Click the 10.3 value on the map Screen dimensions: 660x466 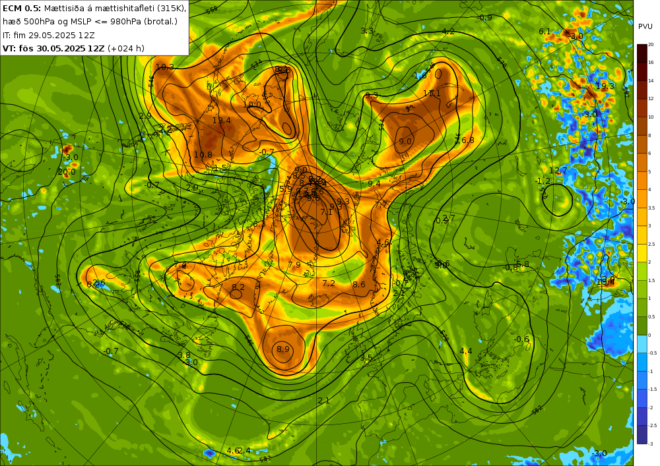tap(164, 67)
